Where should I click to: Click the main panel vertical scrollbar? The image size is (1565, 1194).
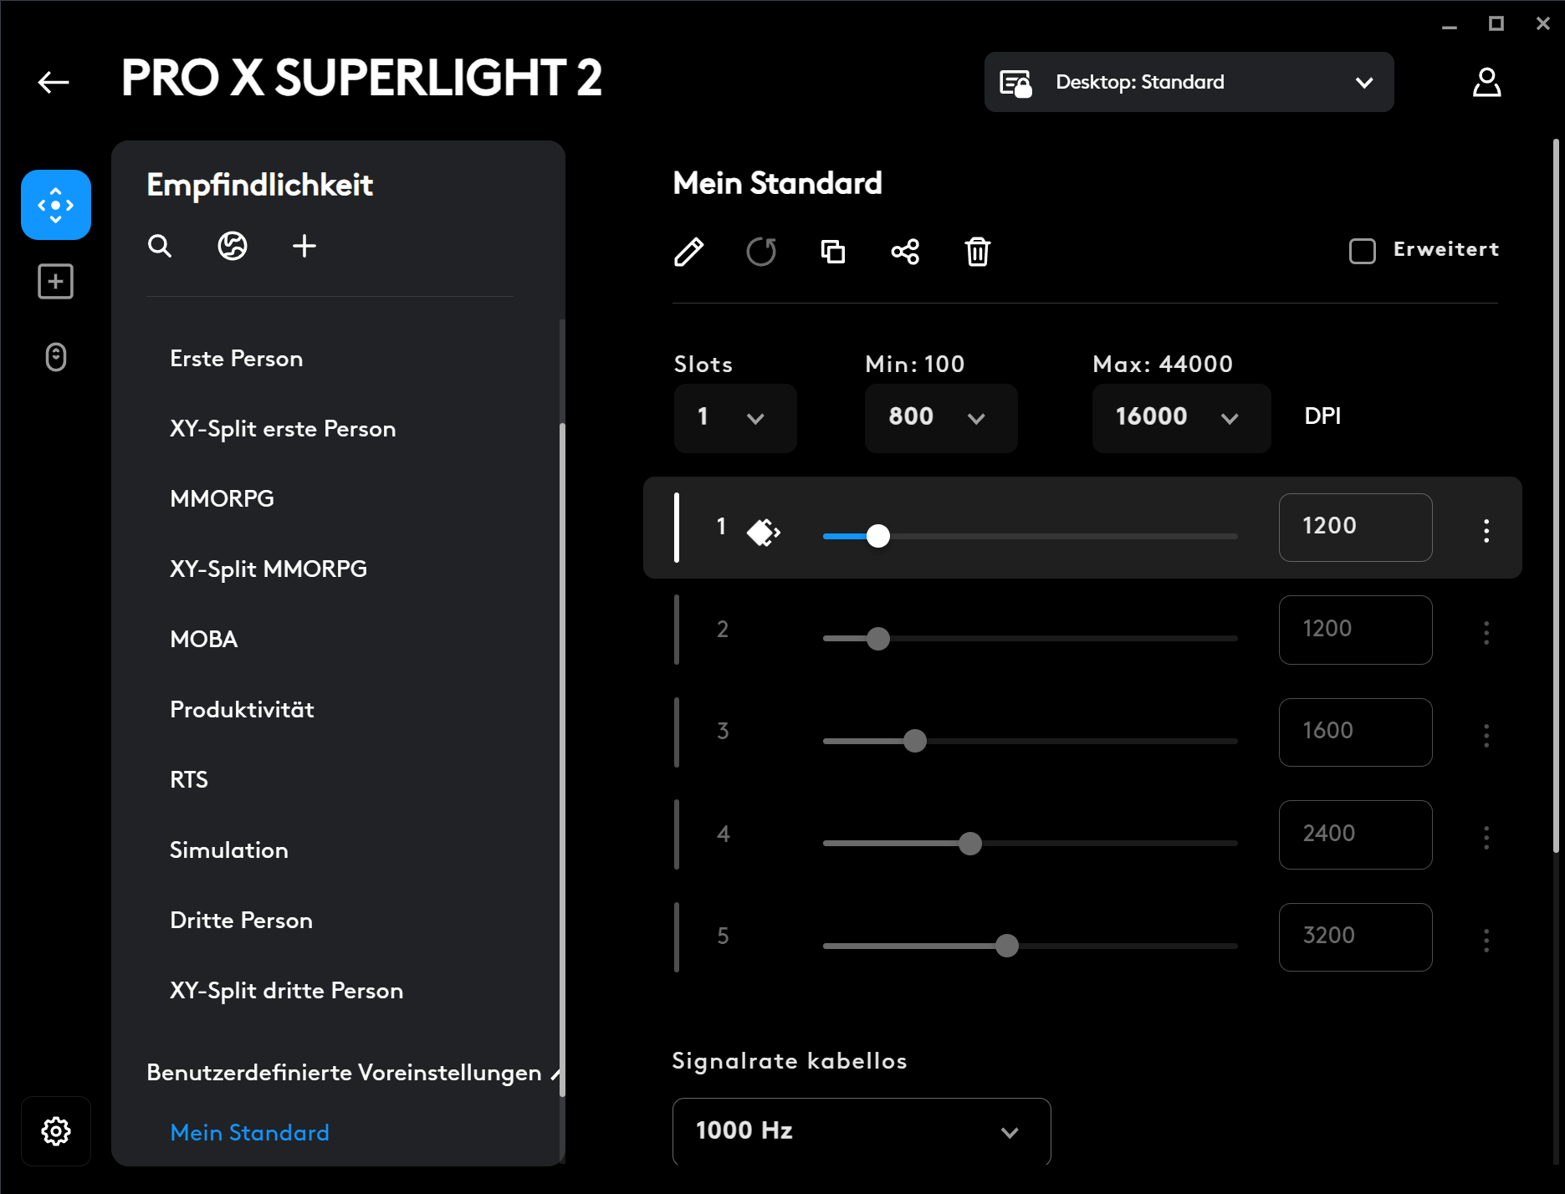(x=1556, y=495)
